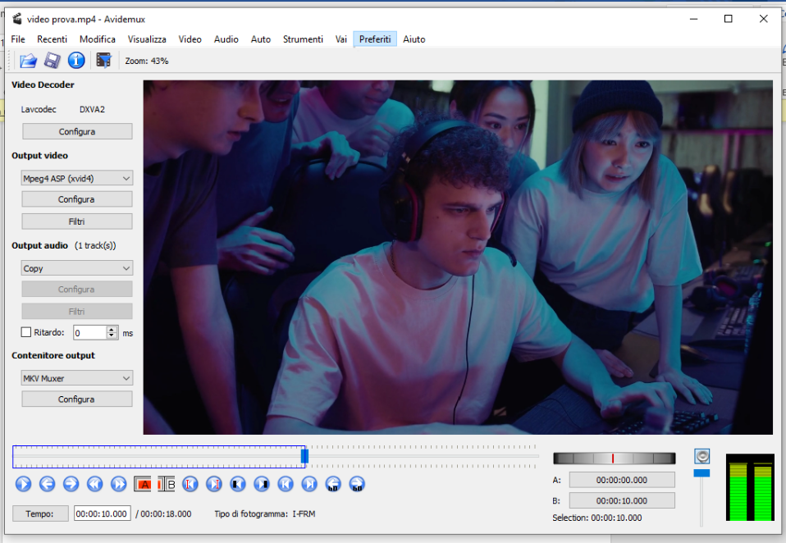
Task: Jump forward 60 seconds
Action: [x=357, y=484]
